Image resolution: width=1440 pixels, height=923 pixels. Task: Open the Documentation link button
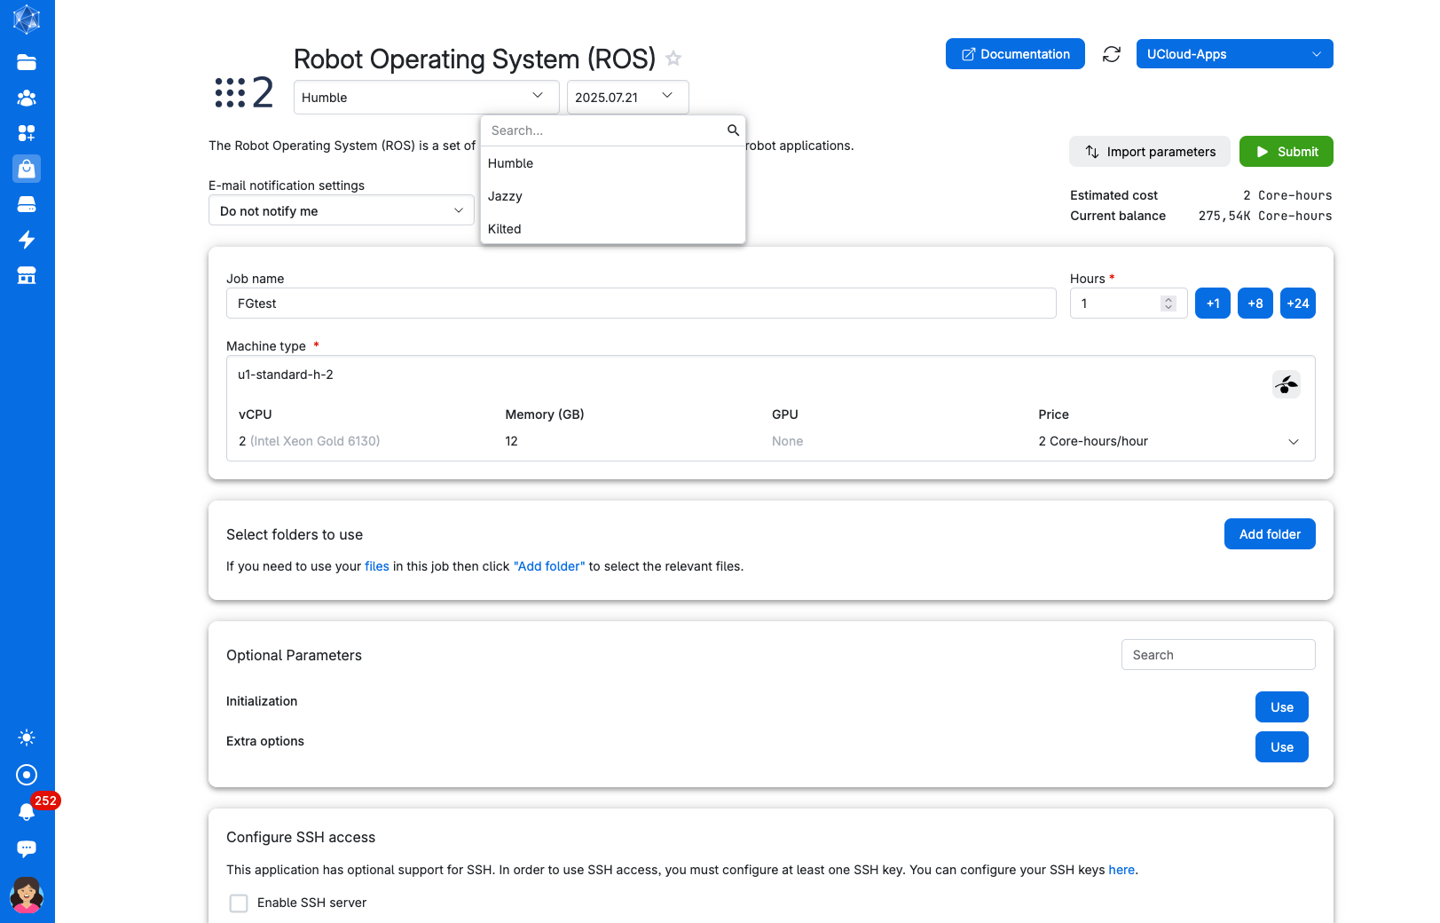coord(1015,54)
